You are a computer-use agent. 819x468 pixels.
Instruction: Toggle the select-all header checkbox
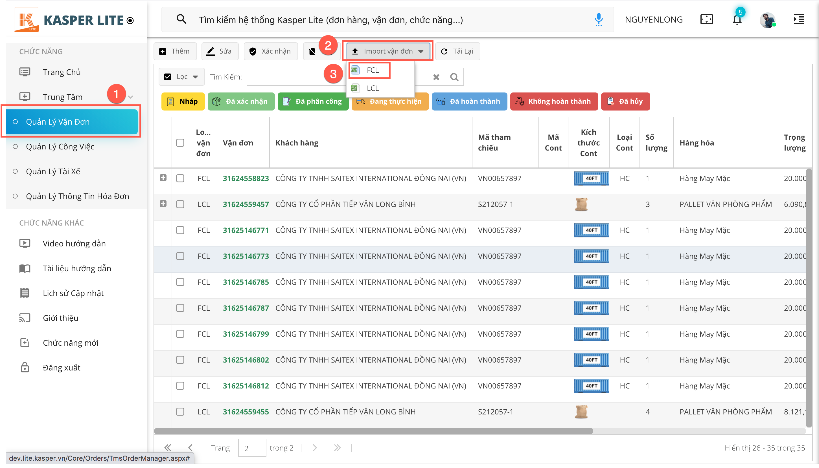pos(180,143)
